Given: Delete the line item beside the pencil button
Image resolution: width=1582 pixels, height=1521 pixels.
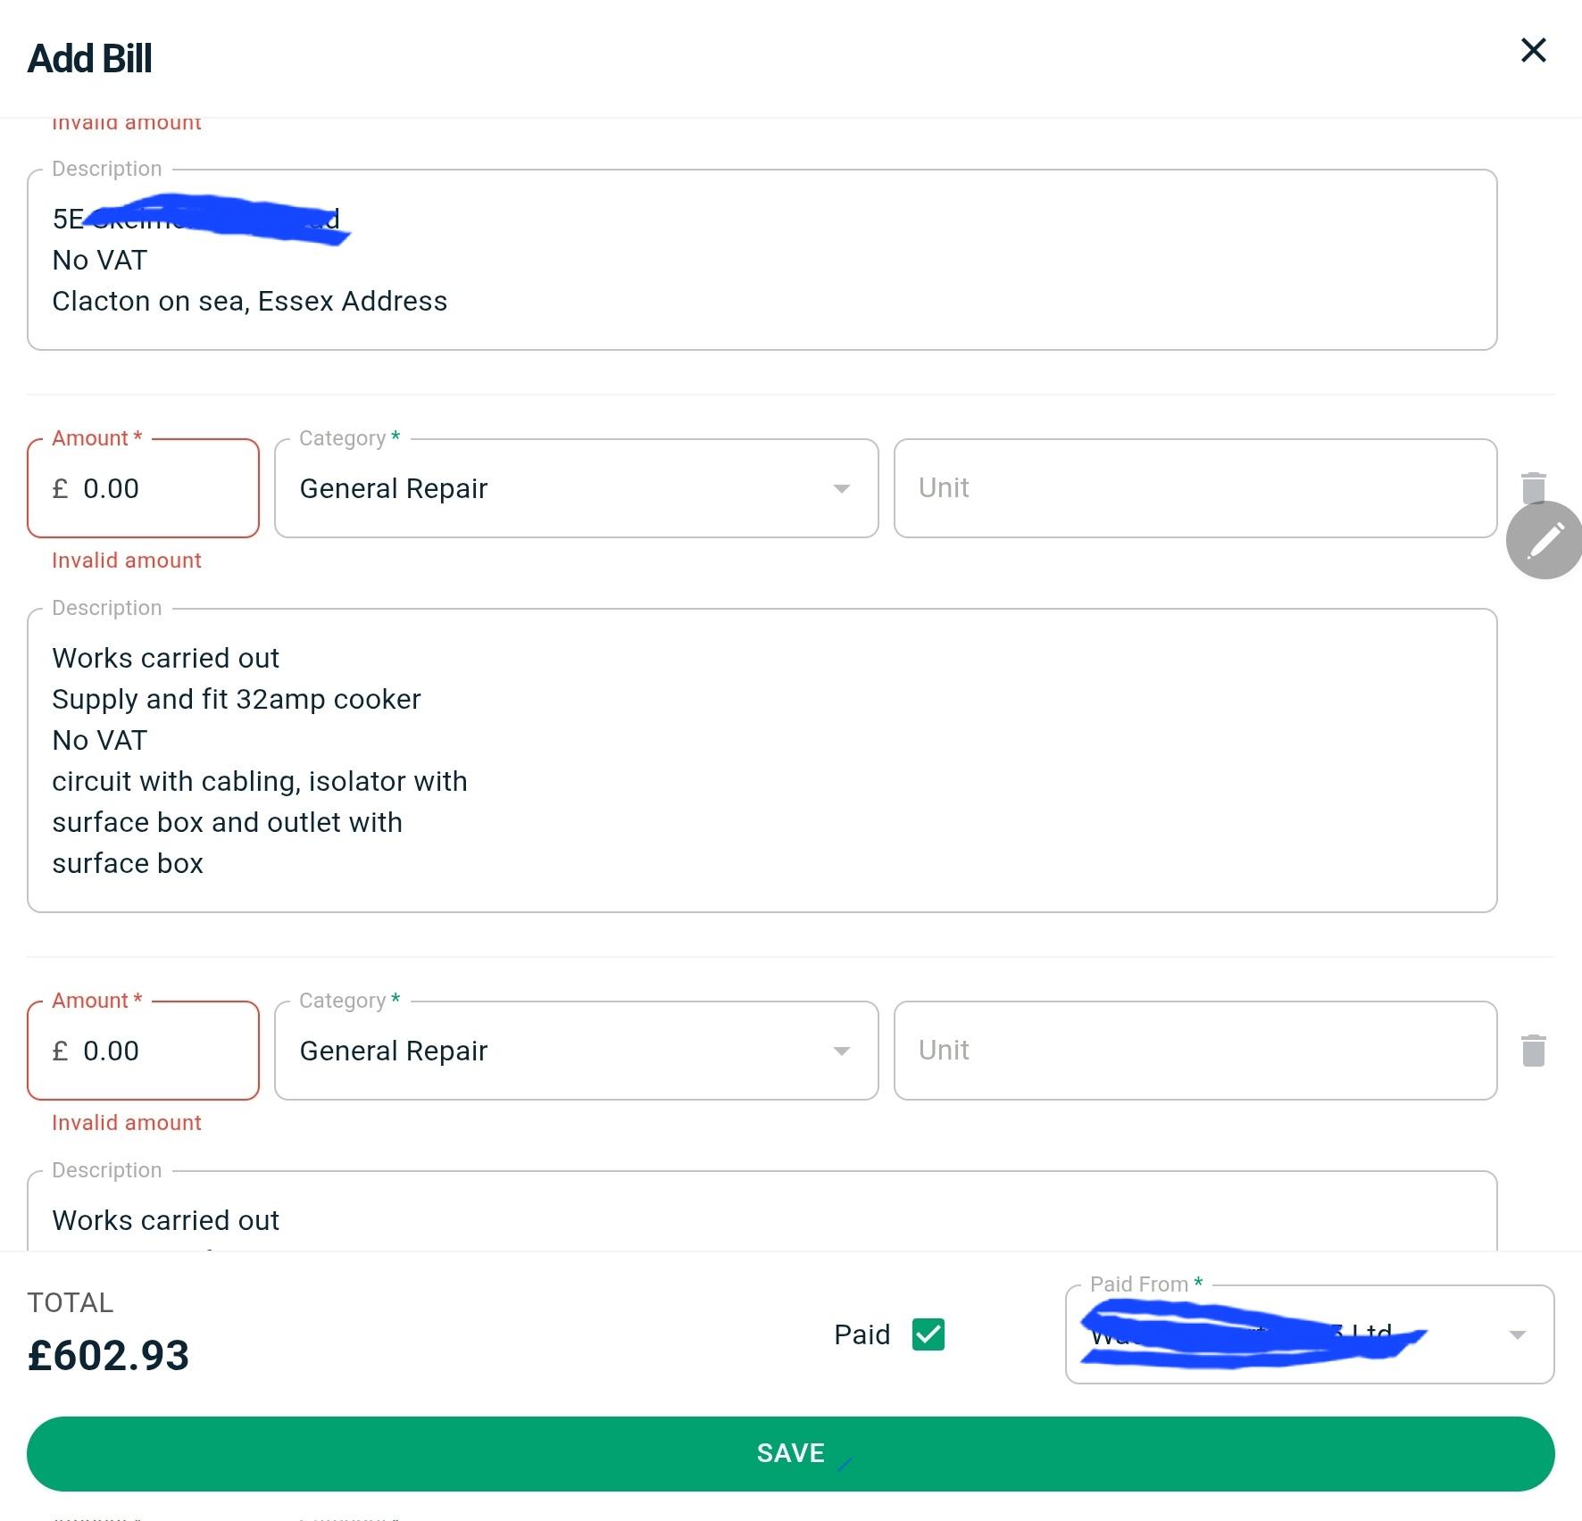Looking at the screenshot, I should (x=1533, y=485).
